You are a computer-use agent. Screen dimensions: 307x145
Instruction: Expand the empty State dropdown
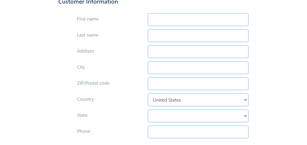[198, 116]
